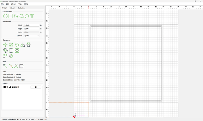Open the Library menu

(x=14, y=4)
